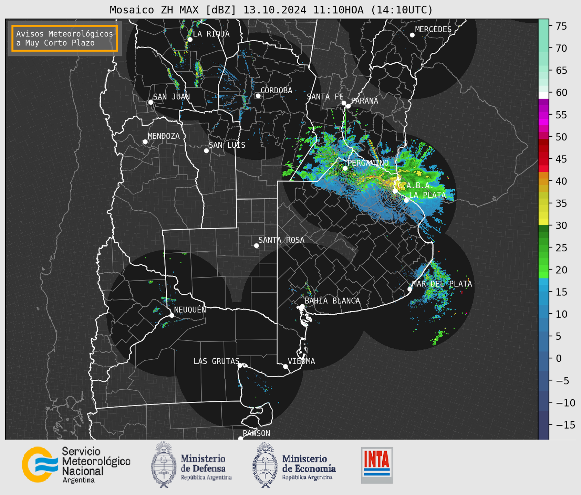Viewport: 581px width, 495px height.
Task: Click the MENDOZA map label
Action: click(164, 136)
